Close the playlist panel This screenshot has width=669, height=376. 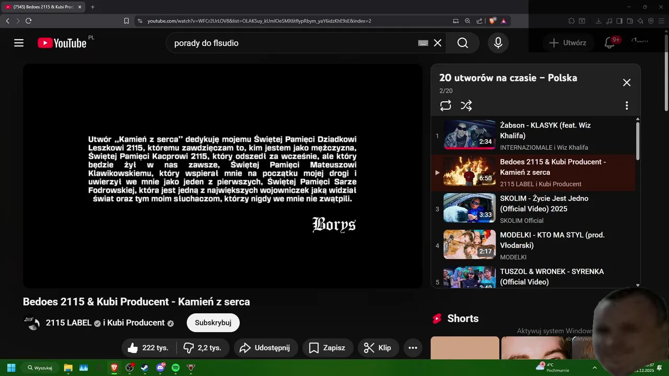tap(627, 83)
